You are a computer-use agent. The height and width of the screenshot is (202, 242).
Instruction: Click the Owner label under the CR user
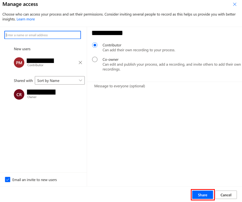tap(32, 97)
